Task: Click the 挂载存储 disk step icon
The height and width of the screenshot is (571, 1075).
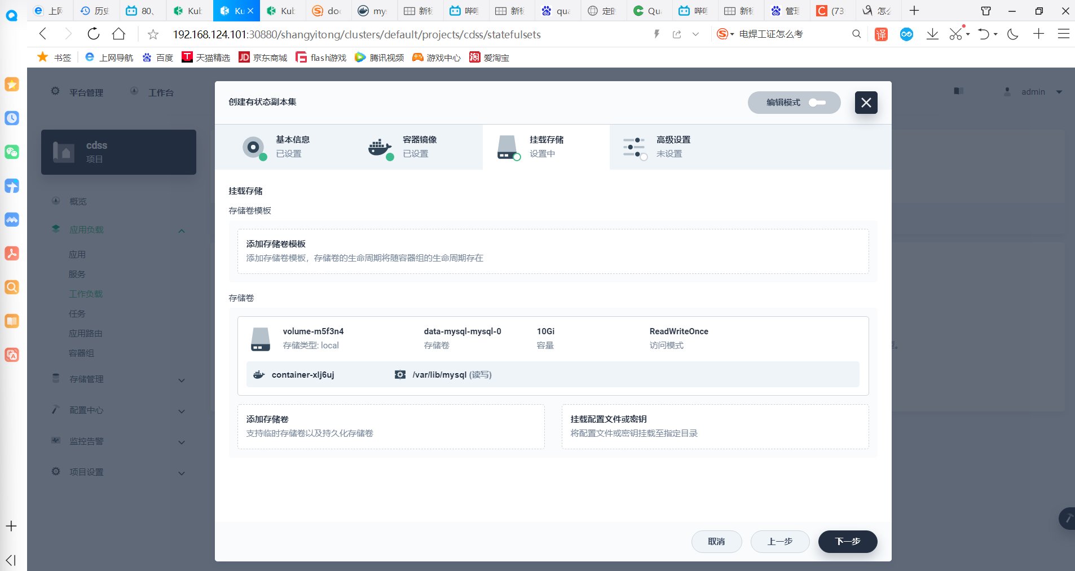Action: pos(507,147)
